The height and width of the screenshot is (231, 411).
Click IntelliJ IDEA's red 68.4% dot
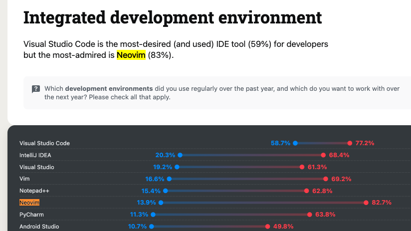pyautogui.click(x=323, y=155)
